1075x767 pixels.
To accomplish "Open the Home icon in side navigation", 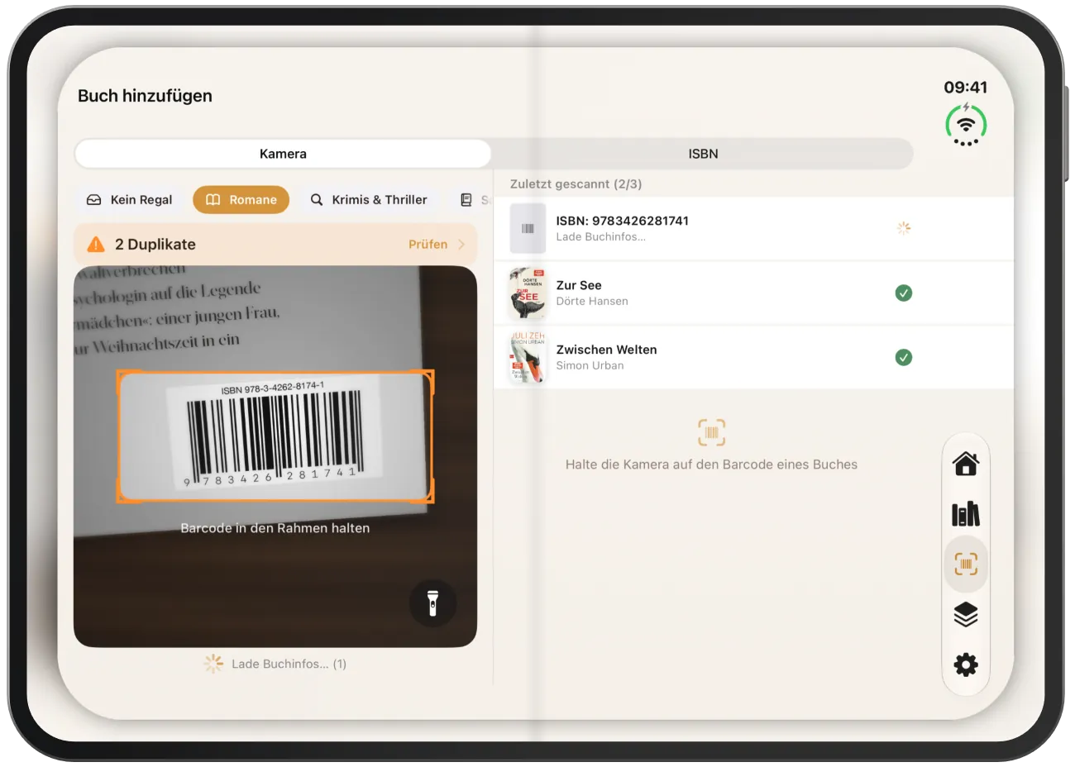I will pyautogui.click(x=965, y=464).
